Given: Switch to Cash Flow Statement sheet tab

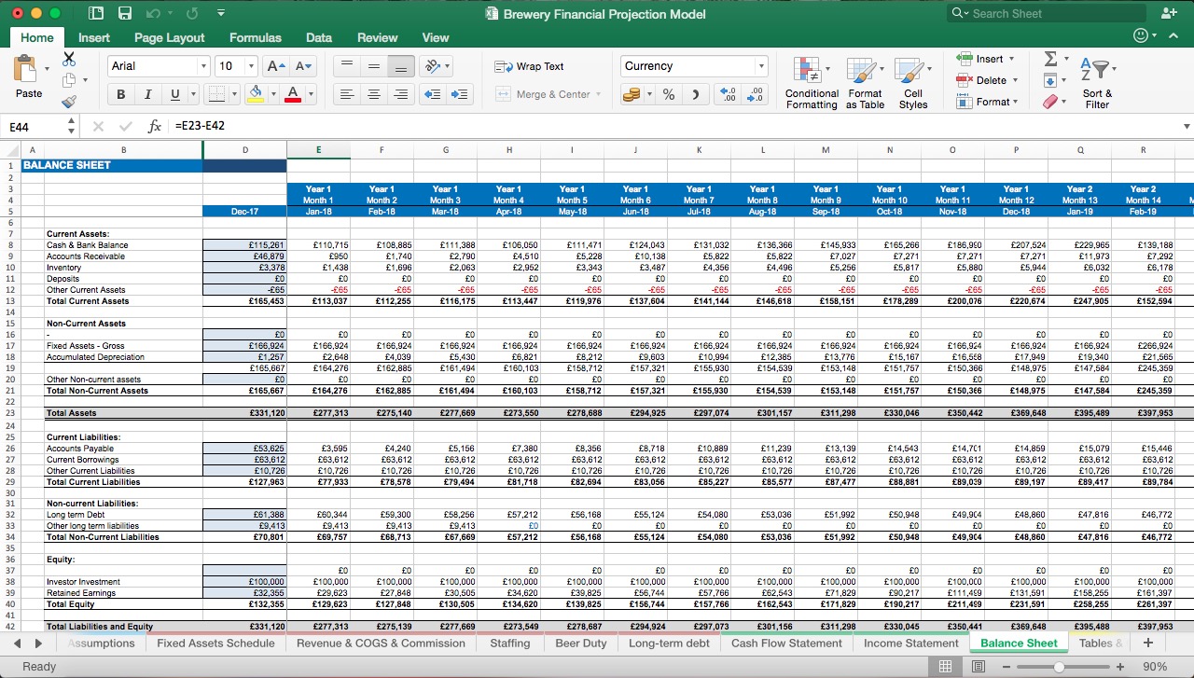Looking at the screenshot, I should point(788,643).
